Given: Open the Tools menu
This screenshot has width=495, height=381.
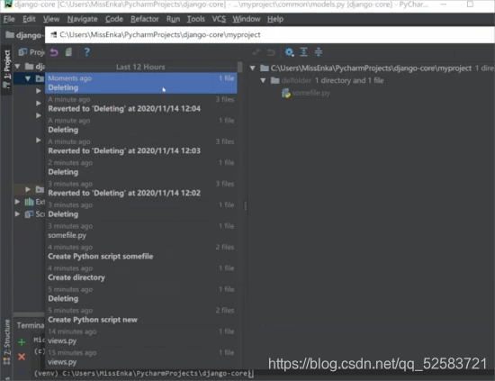Looking at the screenshot, I should [195, 19].
